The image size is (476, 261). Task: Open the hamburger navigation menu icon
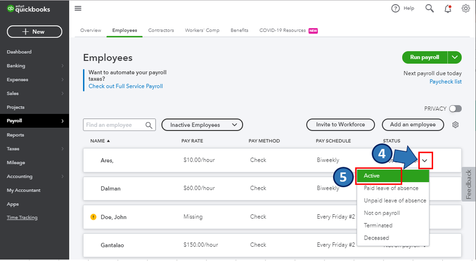(78, 9)
